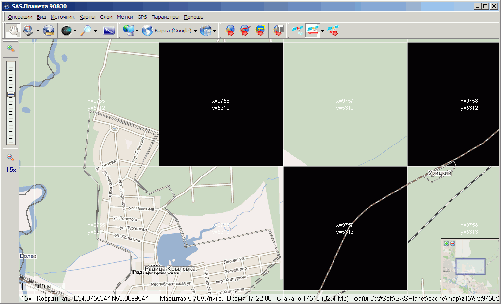Select the hand pan tool
This screenshot has width=501, height=304.
pos(12,31)
